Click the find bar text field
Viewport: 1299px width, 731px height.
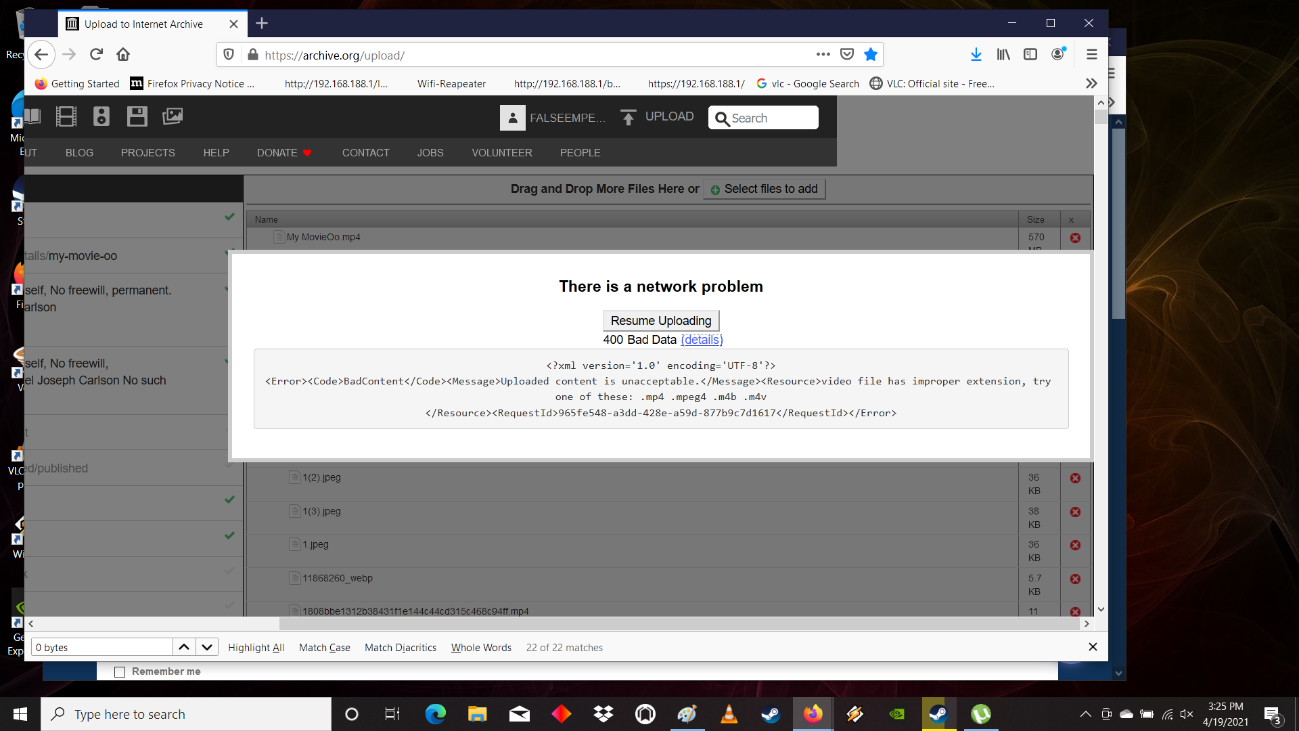click(102, 647)
